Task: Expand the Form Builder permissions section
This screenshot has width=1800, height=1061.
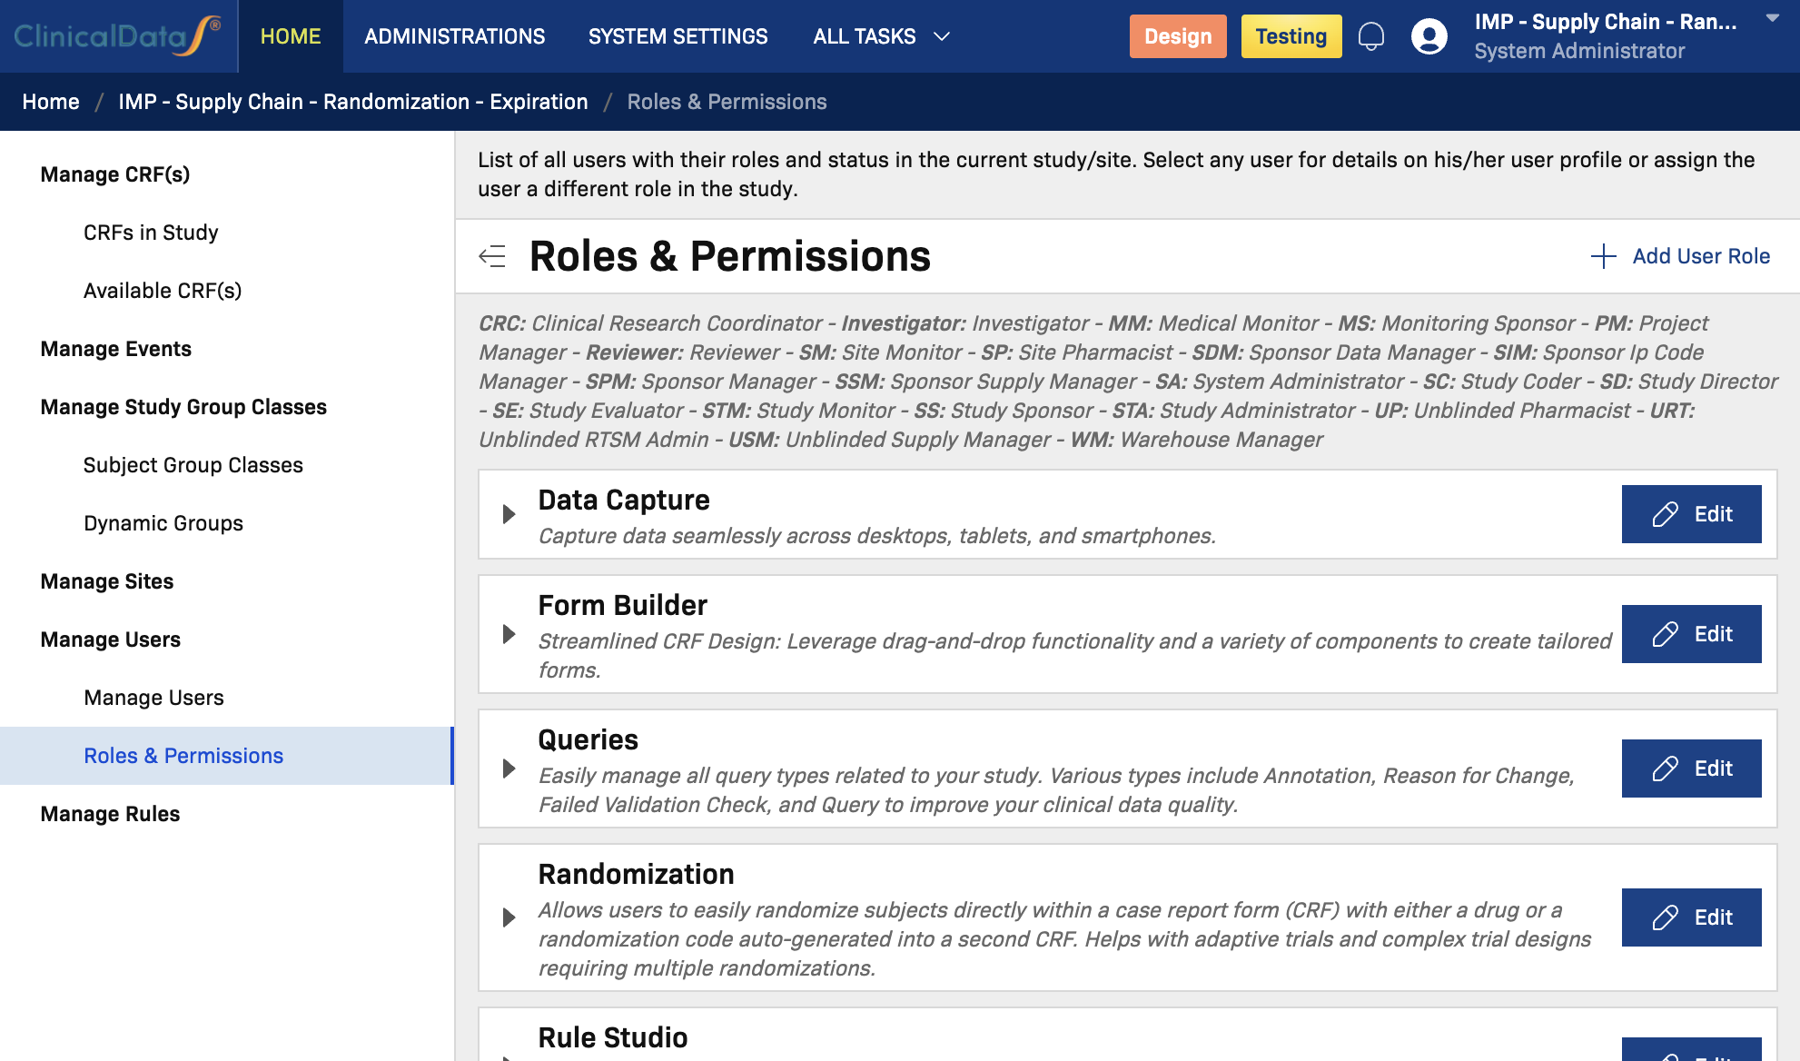Action: [508, 634]
